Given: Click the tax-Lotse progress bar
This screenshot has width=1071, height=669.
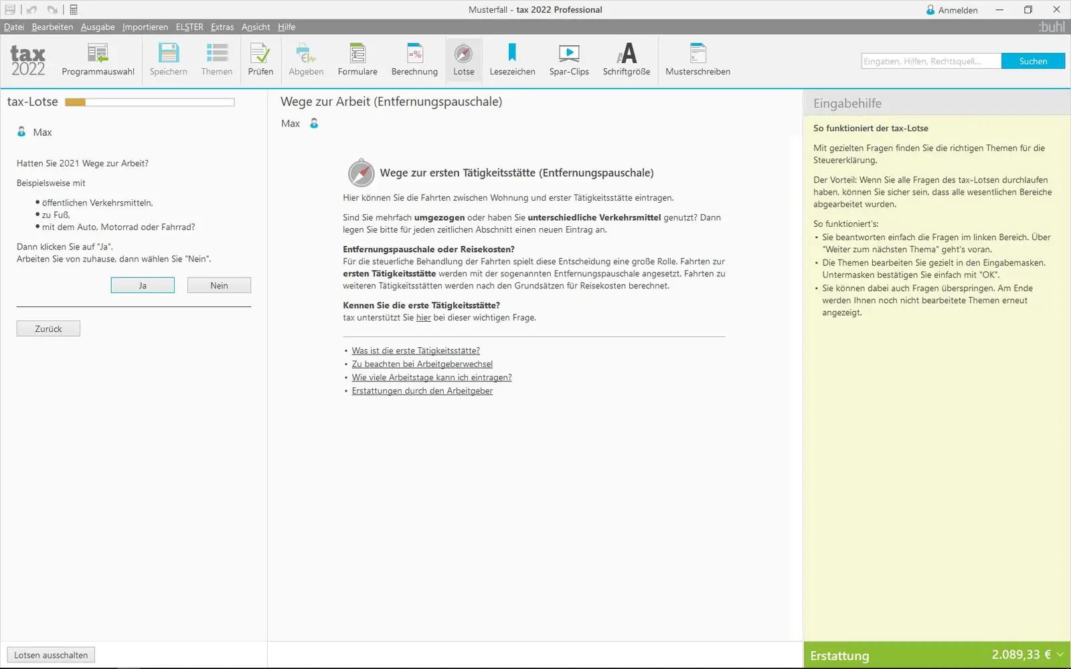Looking at the screenshot, I should pyautogui.click(x=149, y=102).
